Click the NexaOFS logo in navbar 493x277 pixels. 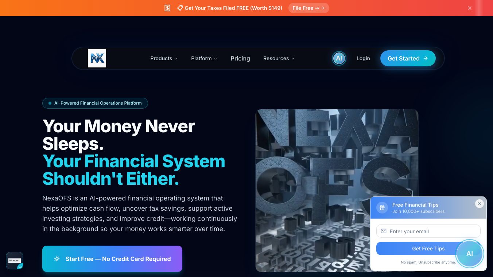click(97, 58)
